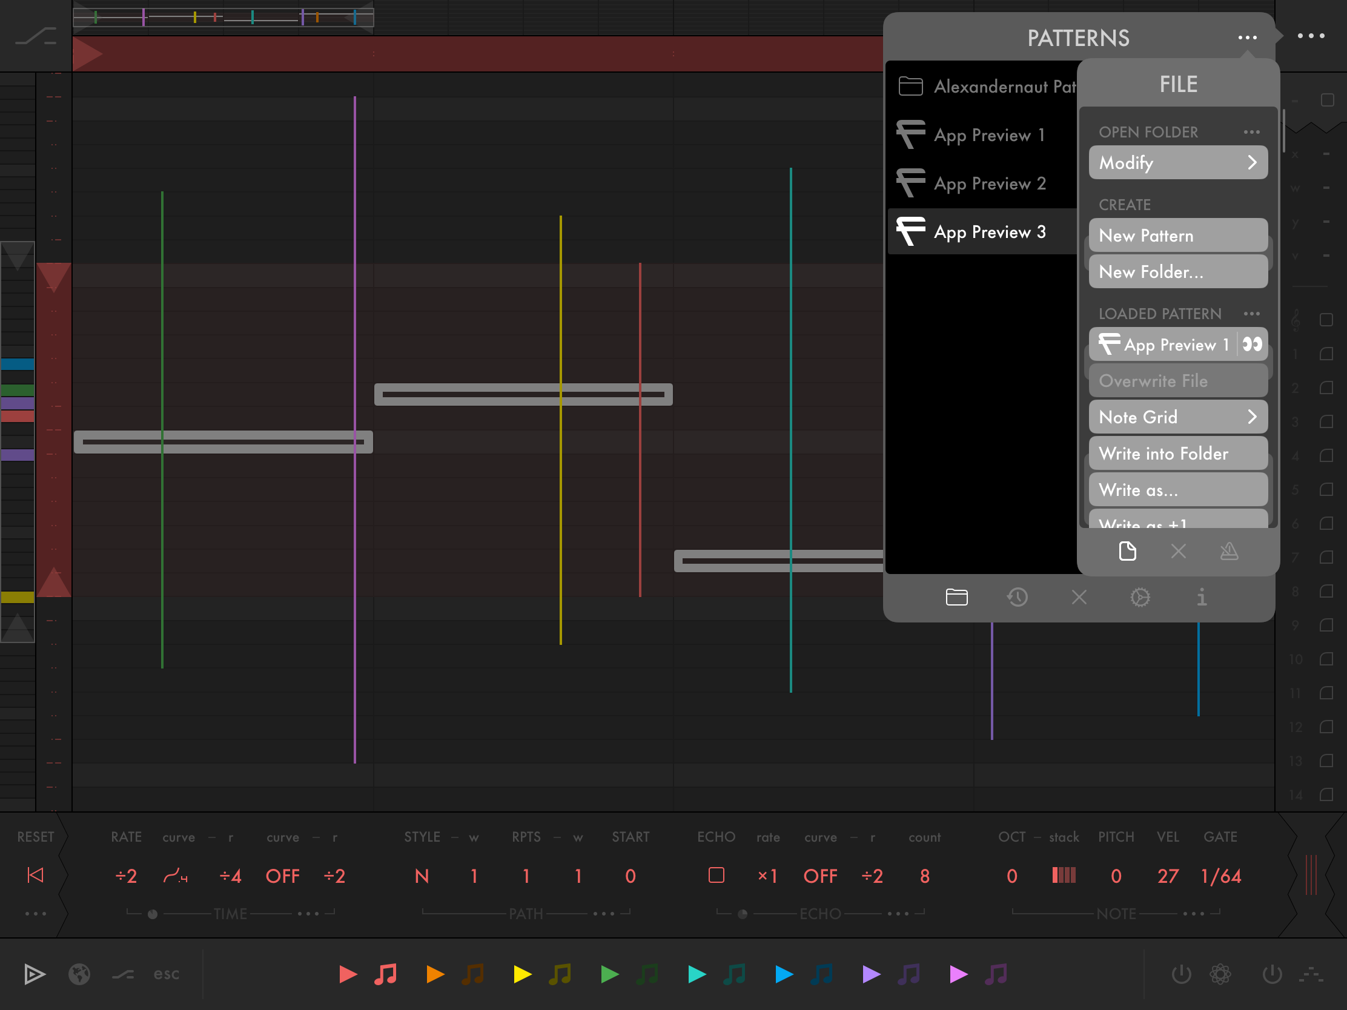Click the globe icon in bottom bar
Viewport: 1347px width, 1010px height.
coord(79,974)
